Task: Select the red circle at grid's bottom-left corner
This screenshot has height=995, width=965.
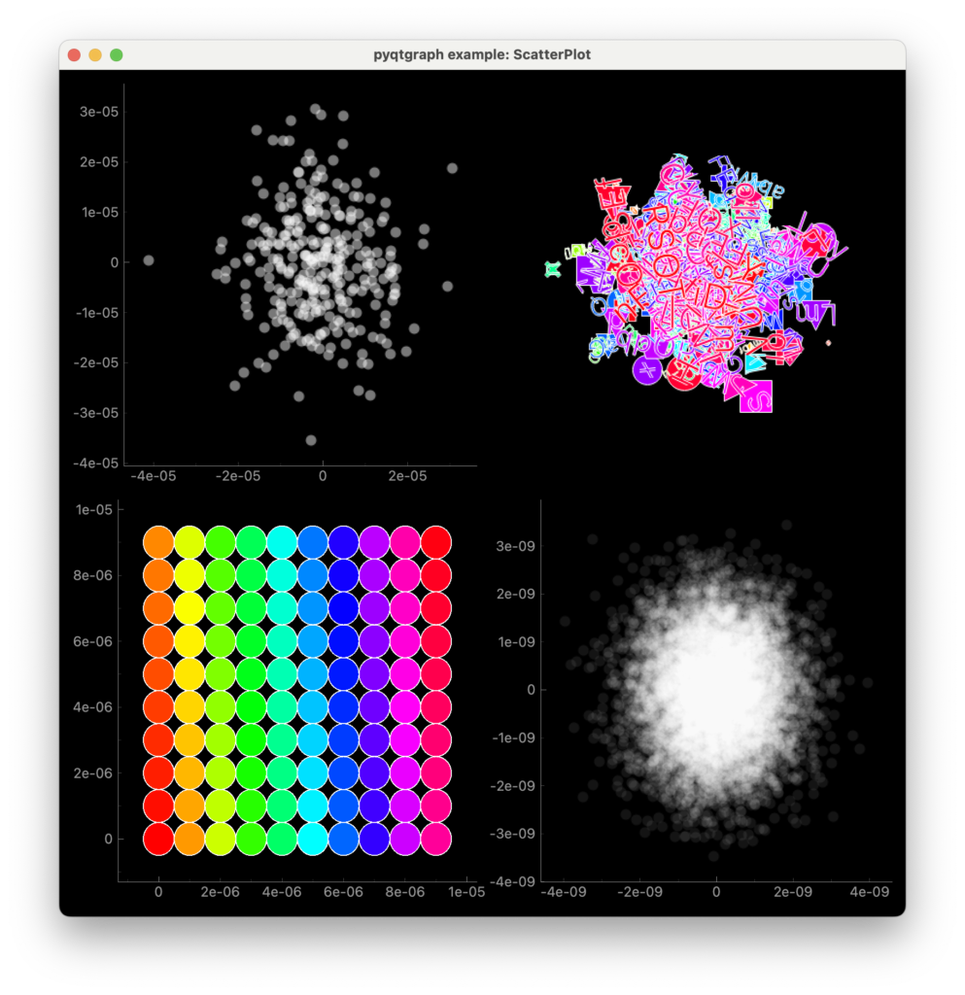Action: point(158,839)
